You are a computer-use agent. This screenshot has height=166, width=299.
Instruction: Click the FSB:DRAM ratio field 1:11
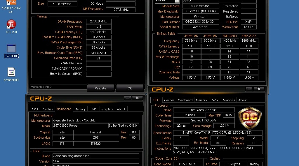point(99,27)
